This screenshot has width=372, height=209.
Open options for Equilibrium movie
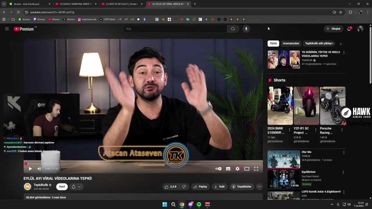coord(343,172)
